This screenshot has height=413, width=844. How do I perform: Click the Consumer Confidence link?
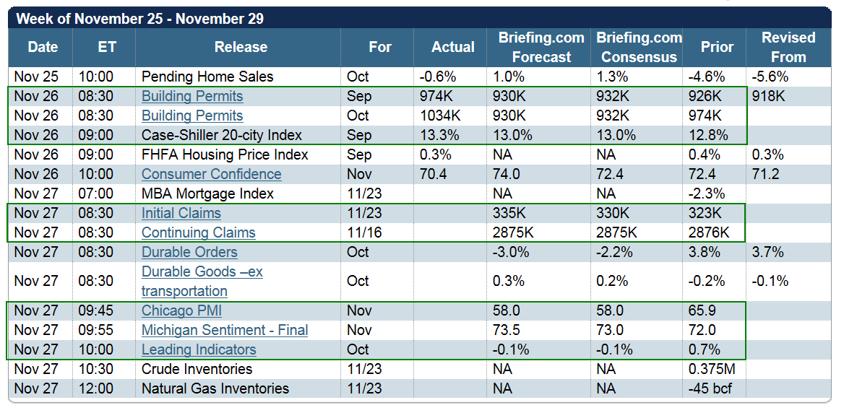click(x=211, y=174)
